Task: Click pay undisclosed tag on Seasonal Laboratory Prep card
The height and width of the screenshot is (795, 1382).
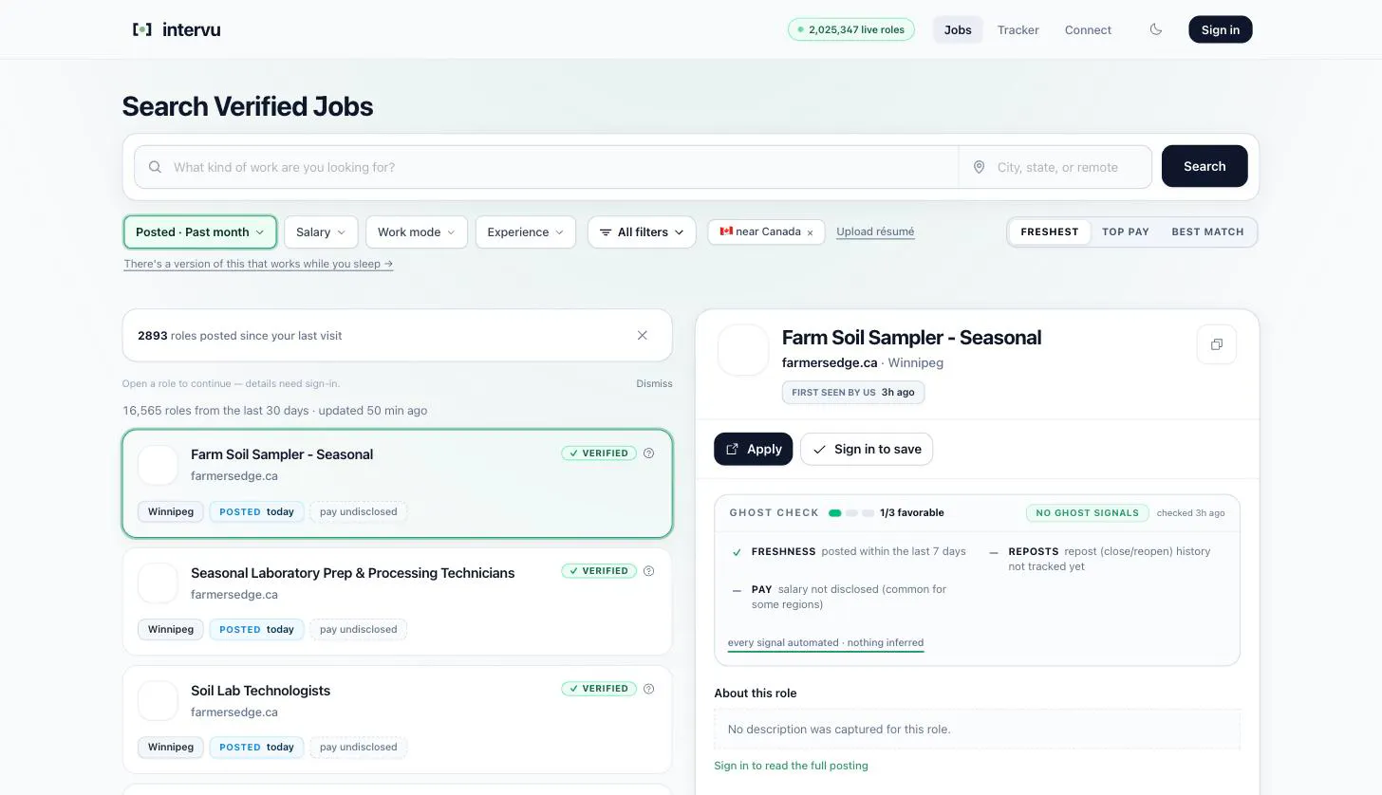Action: (x=359, y=629)
